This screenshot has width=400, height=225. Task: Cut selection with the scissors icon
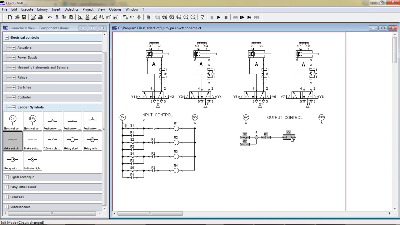pyautogui.click(x=57, y=17)
